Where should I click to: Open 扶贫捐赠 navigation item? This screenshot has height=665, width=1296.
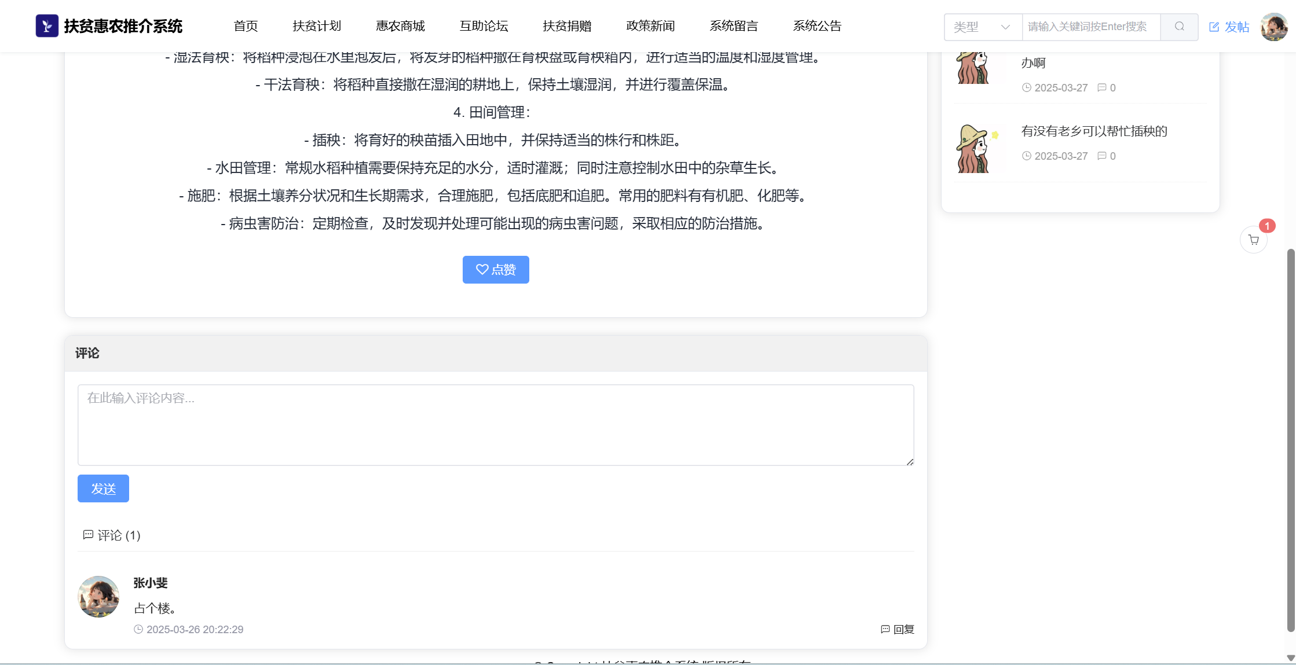coord(567,26)
